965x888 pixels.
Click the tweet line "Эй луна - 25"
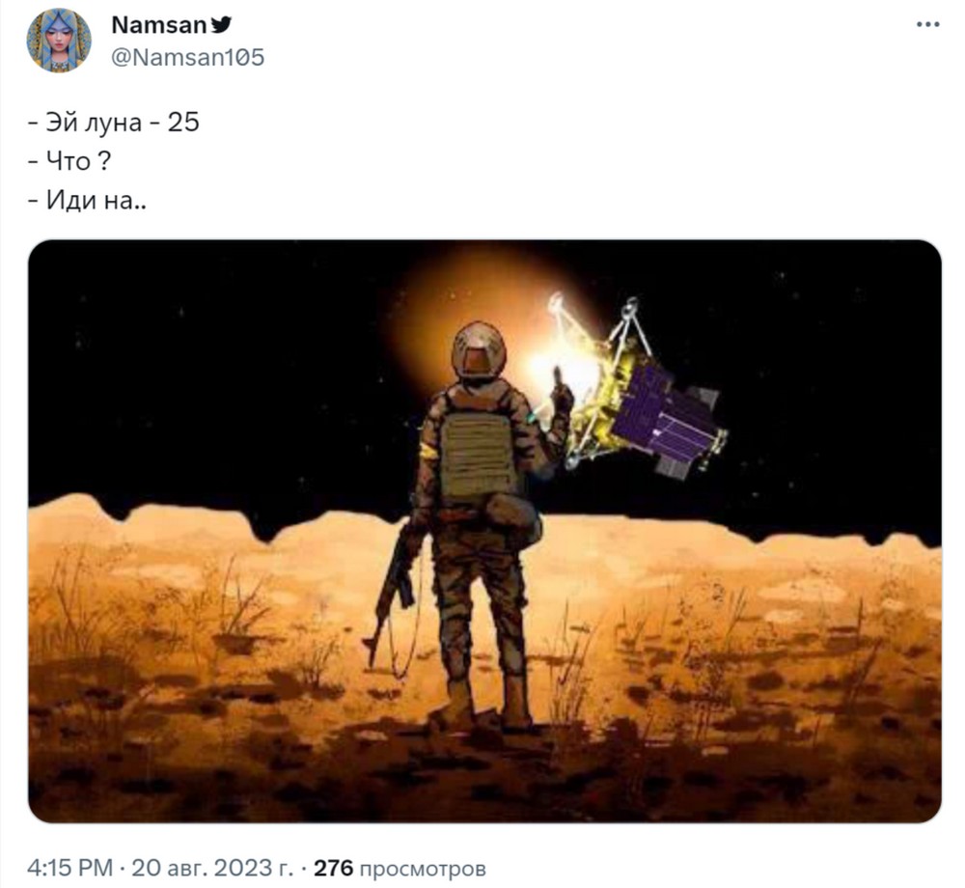click(114, 123)
